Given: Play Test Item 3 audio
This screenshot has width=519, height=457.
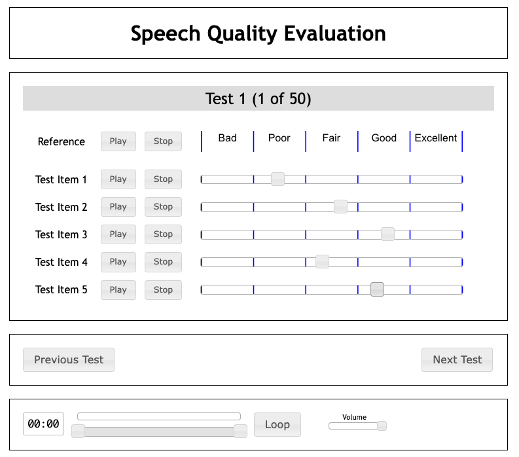Looking at the screenshot, I should [118, 234].
